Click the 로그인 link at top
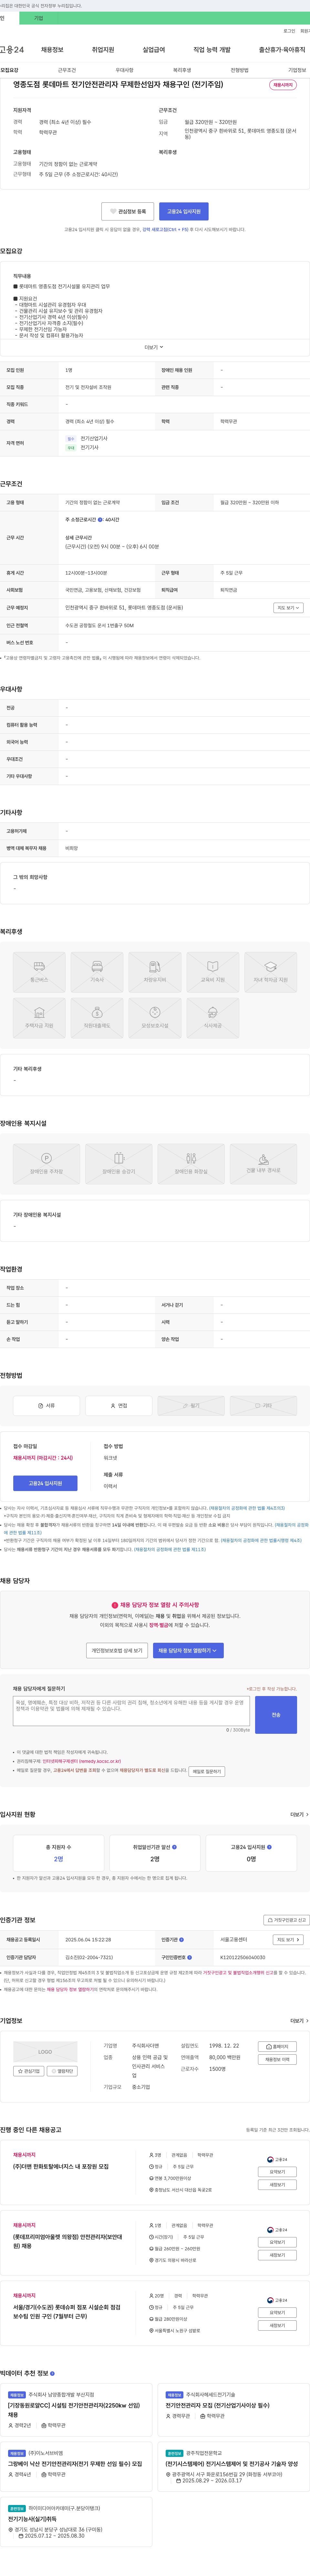 [289, 31]
